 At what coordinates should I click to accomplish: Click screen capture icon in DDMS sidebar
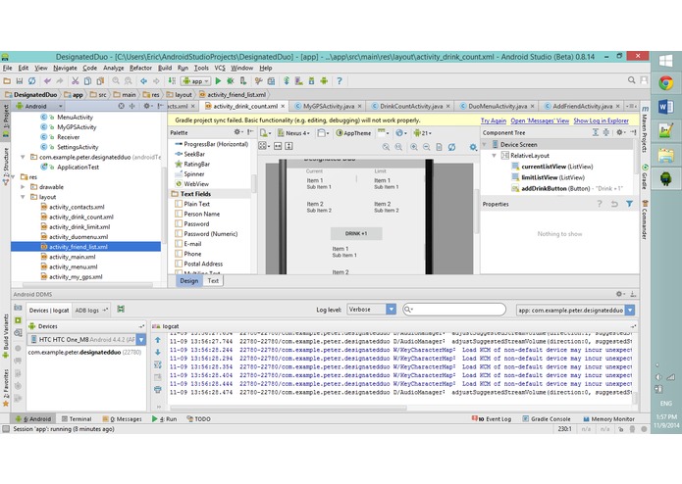[18, 308]
